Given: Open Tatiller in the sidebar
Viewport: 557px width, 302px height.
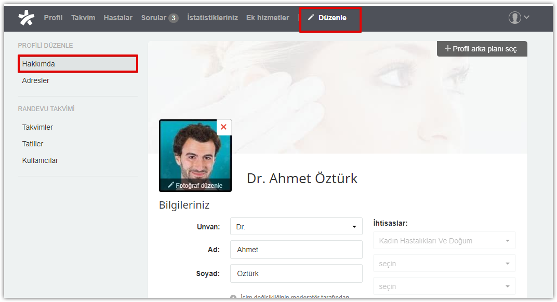Looking at the screenshot, I should [33, 144].
